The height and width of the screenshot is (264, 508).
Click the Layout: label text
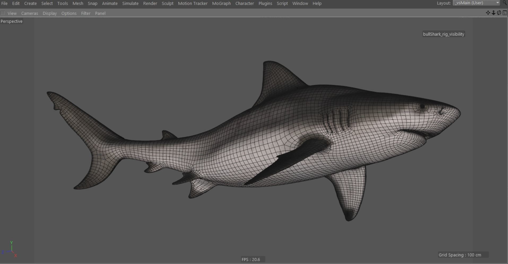(x=444, y=3)
